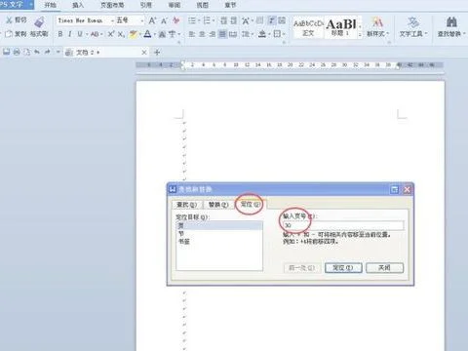Increase font size with the large A
Image resolution: width=468 pixels, height=351 pixels.
pos(152,20)
